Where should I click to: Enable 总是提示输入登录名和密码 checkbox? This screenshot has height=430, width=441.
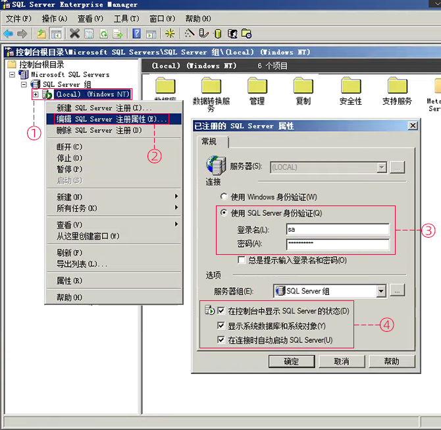point(242,260)
